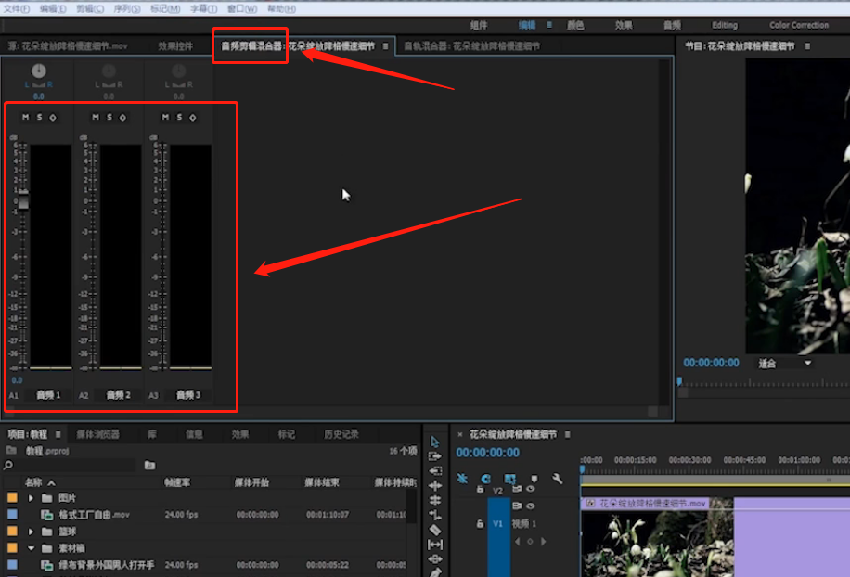The height and width of the screenshot is (577, 850).
Task: Toggle the V1 track lock
Action: 480,524
